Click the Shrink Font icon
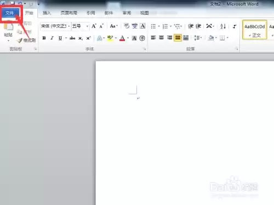Viewport: 274px width, 205px height. (x=101, y=26)
